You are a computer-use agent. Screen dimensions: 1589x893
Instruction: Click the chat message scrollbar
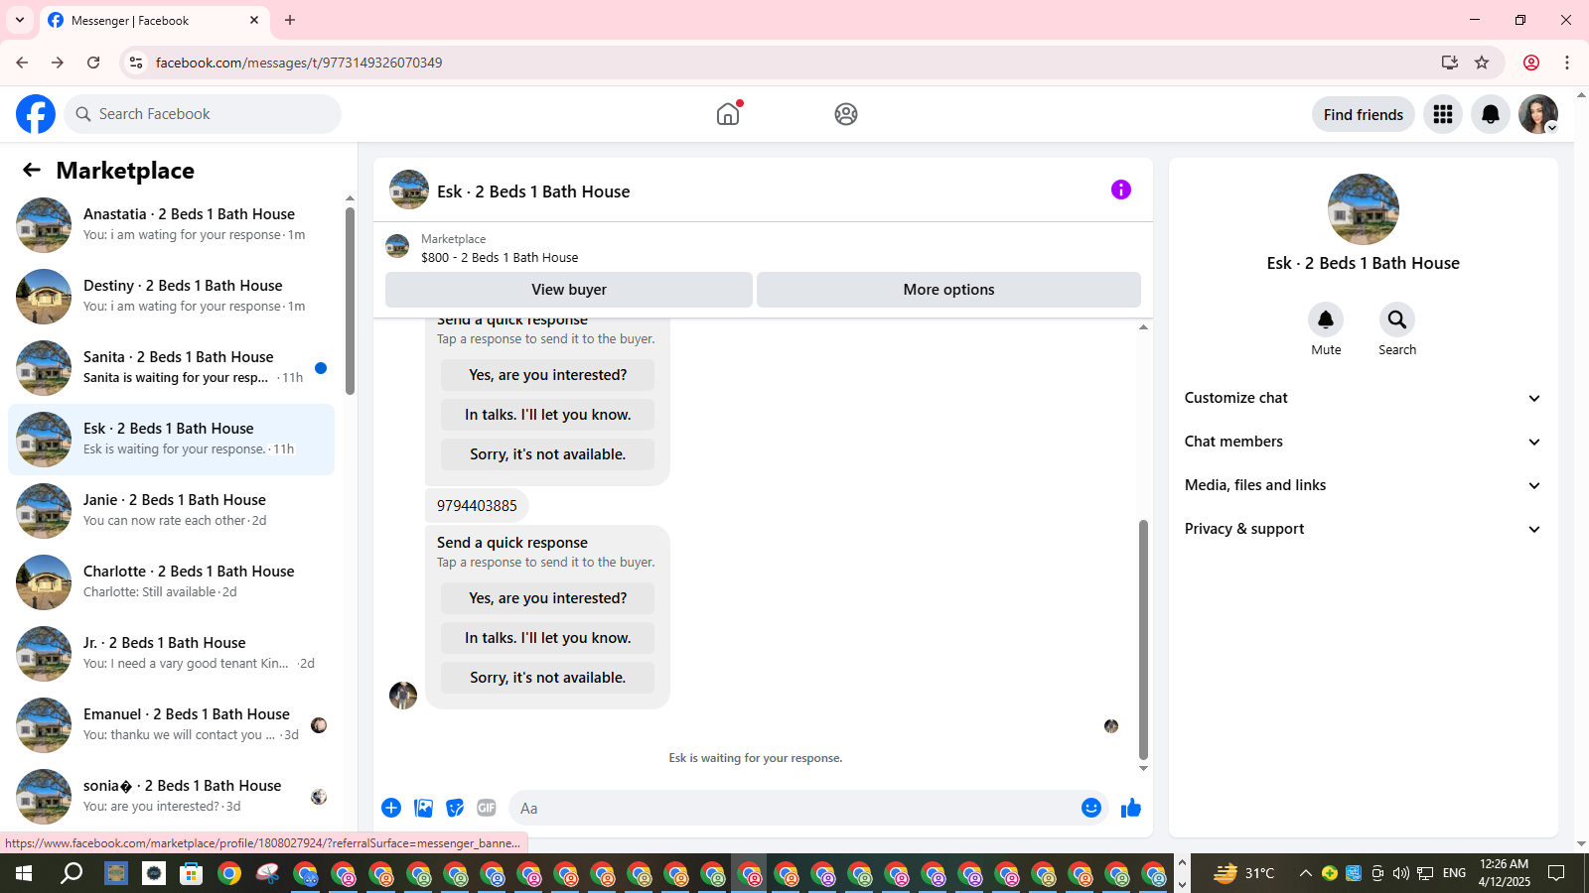(1143, 639)
